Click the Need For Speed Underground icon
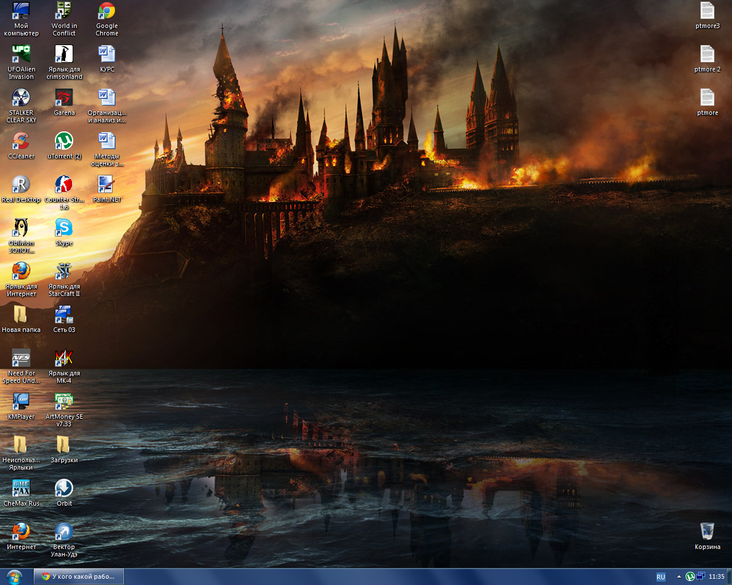This screenshot has height=585, width=732. (21, 359)
